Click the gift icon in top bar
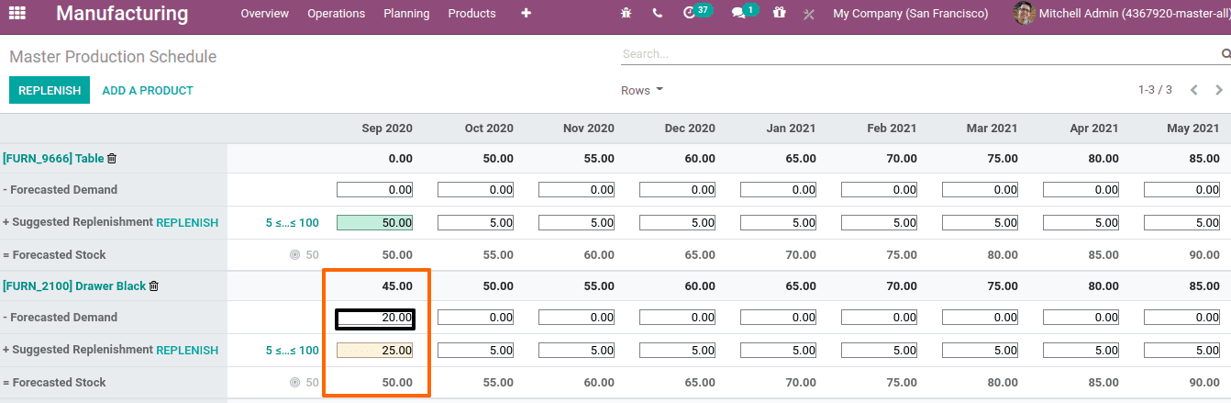This screenshot has width=1231, height=403. (x=779, y=14)
